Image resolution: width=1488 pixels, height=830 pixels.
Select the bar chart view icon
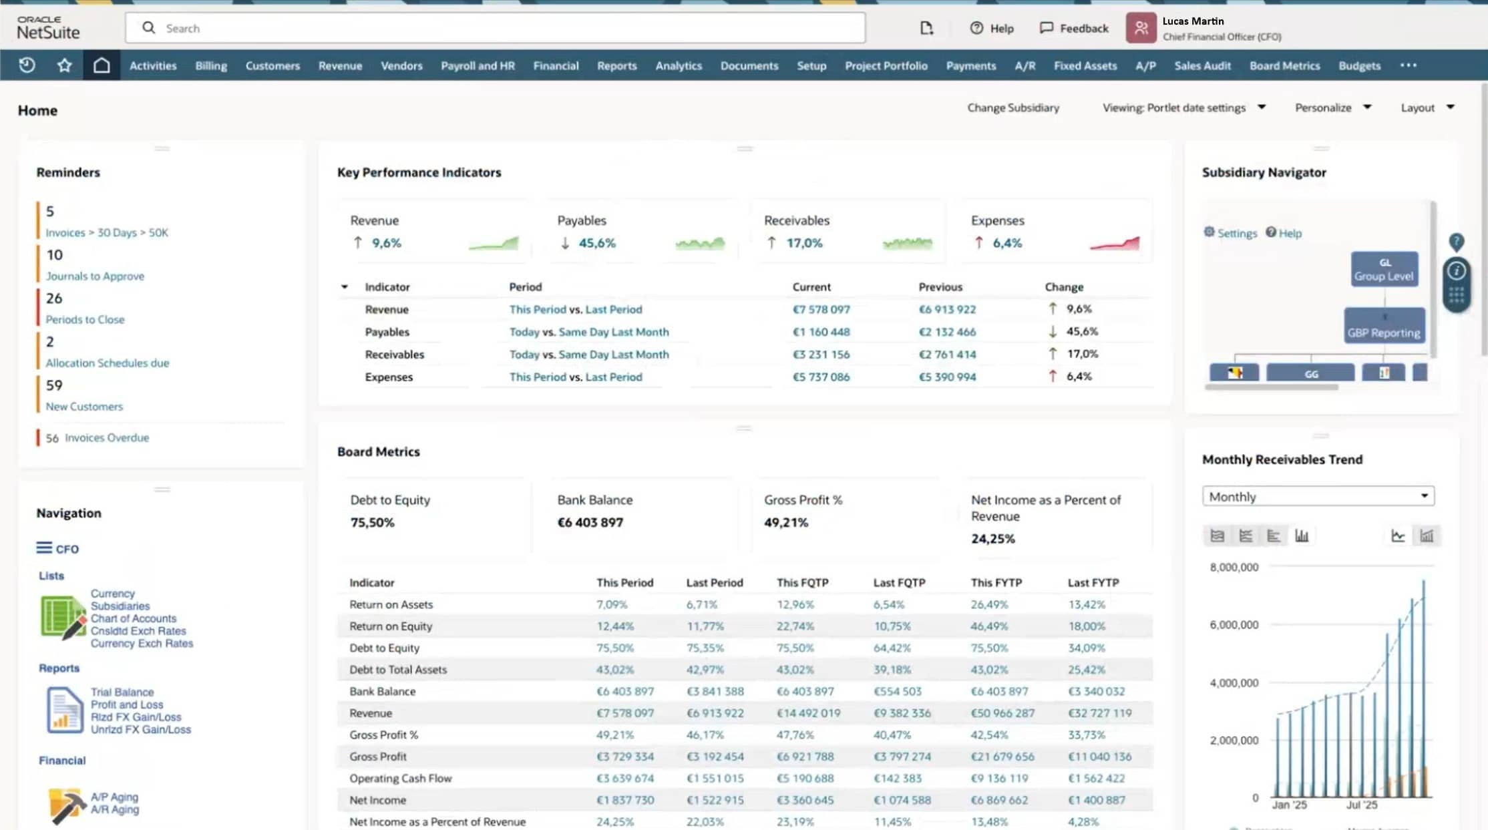pos(1302,536)
